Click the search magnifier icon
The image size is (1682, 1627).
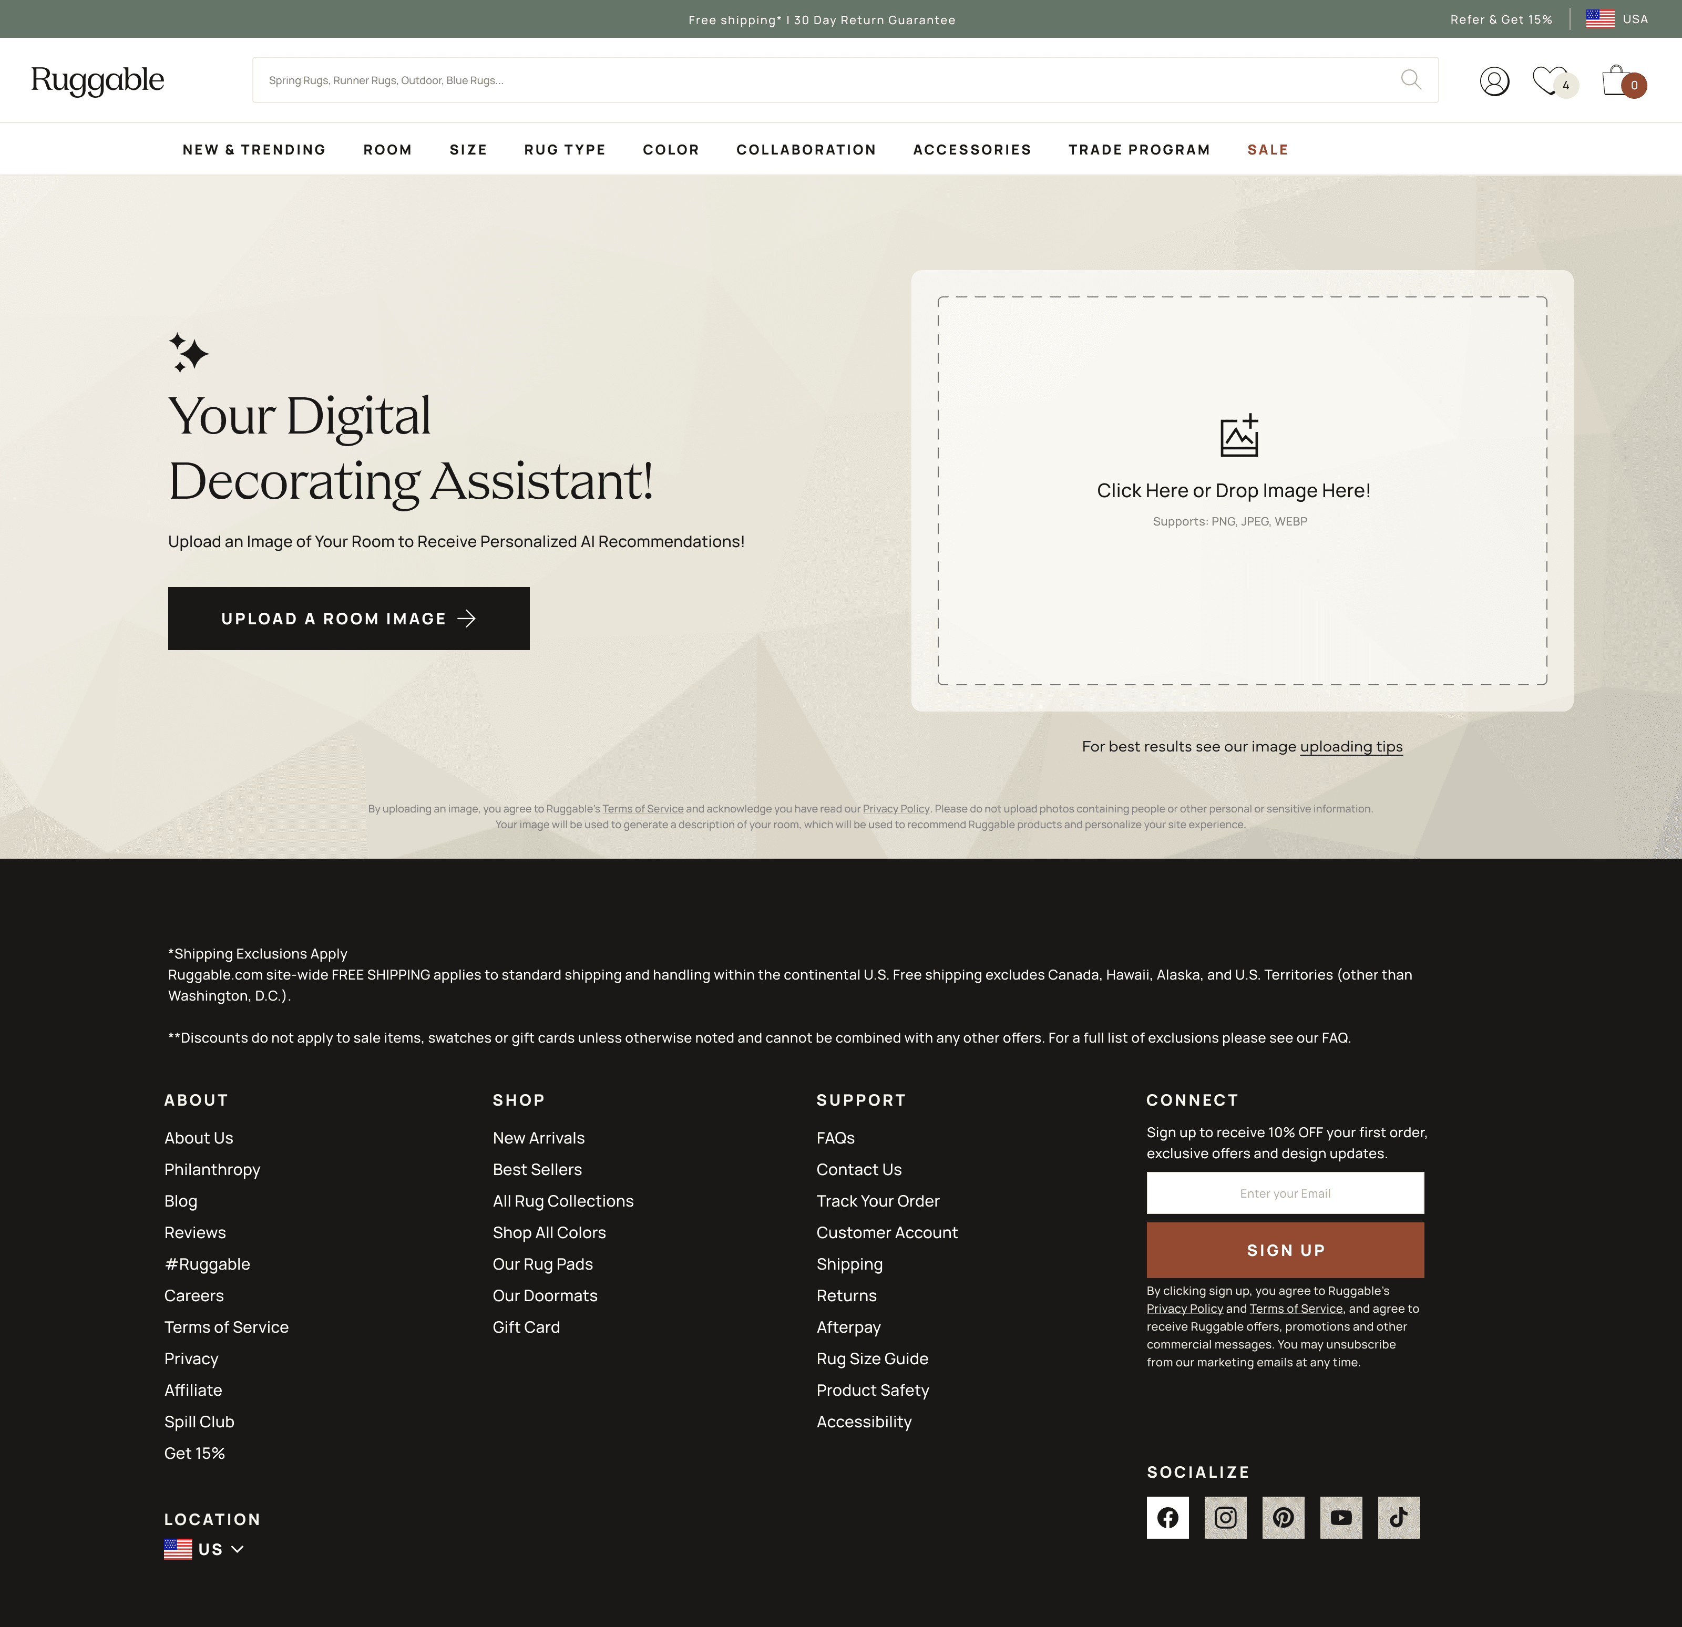(1411, 80)
